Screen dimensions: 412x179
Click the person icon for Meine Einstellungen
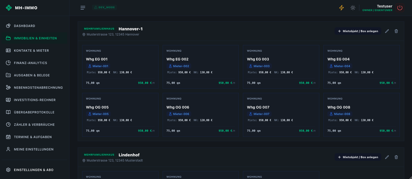pos(8,149)
